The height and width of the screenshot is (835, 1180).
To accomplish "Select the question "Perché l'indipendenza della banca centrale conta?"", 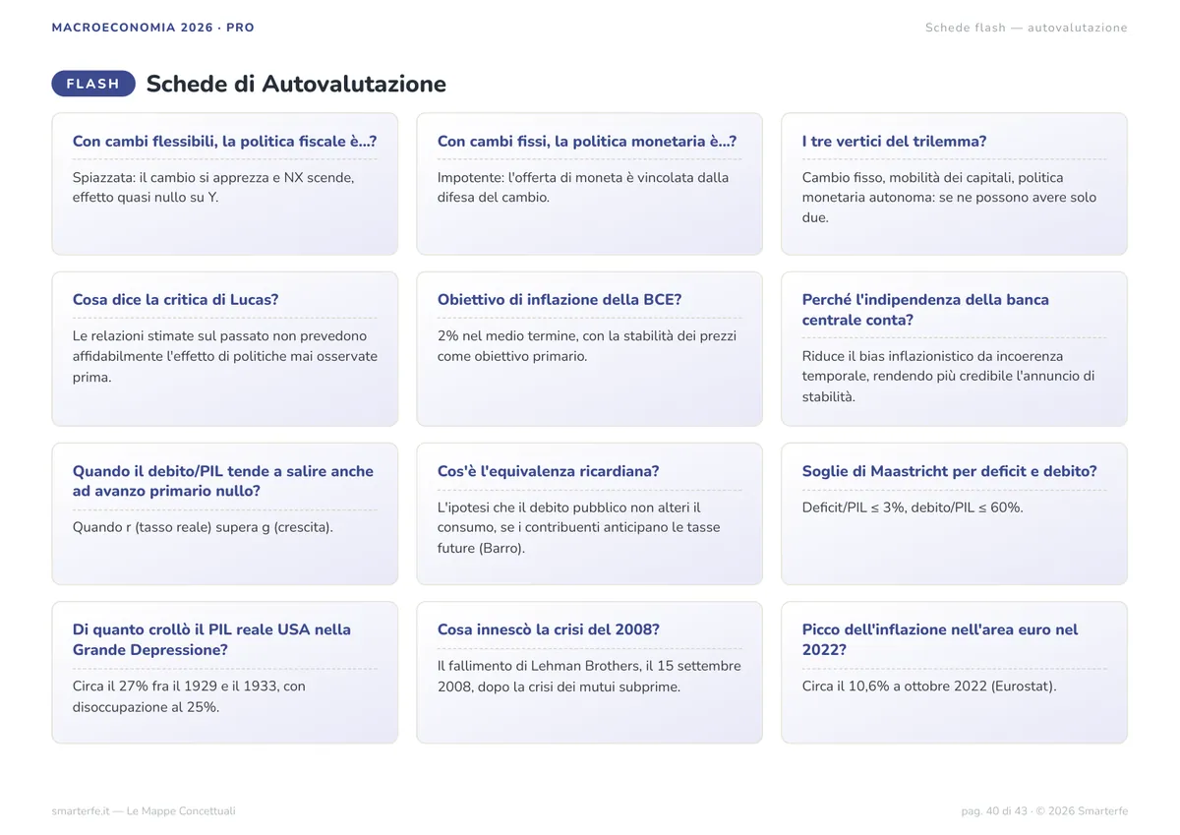I will 926,310.
